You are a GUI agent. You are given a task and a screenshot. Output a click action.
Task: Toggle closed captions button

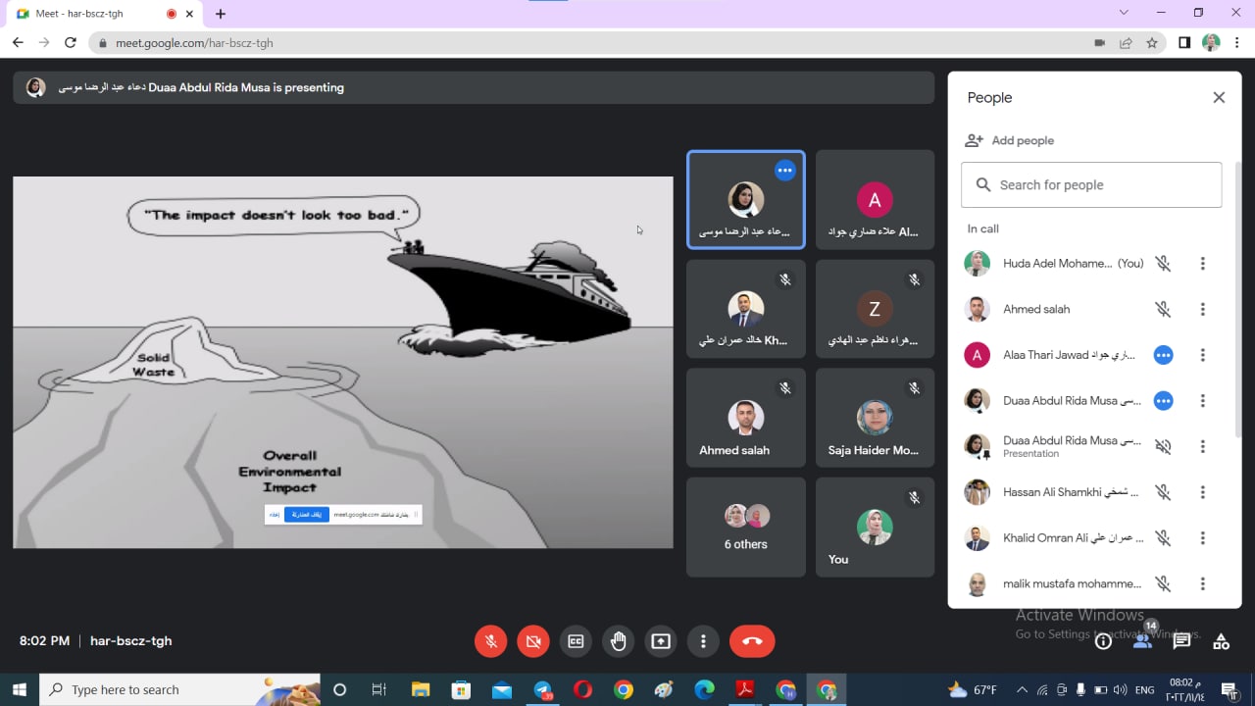point(576,641)
